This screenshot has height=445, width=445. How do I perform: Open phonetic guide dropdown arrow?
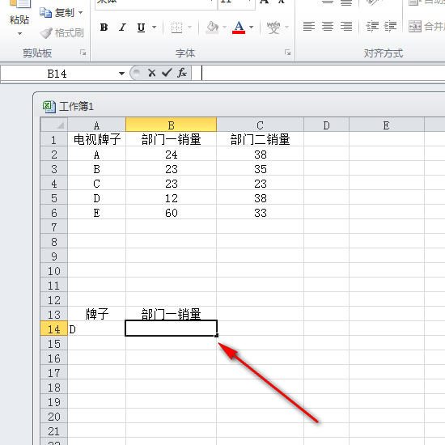tap(286, 28)
